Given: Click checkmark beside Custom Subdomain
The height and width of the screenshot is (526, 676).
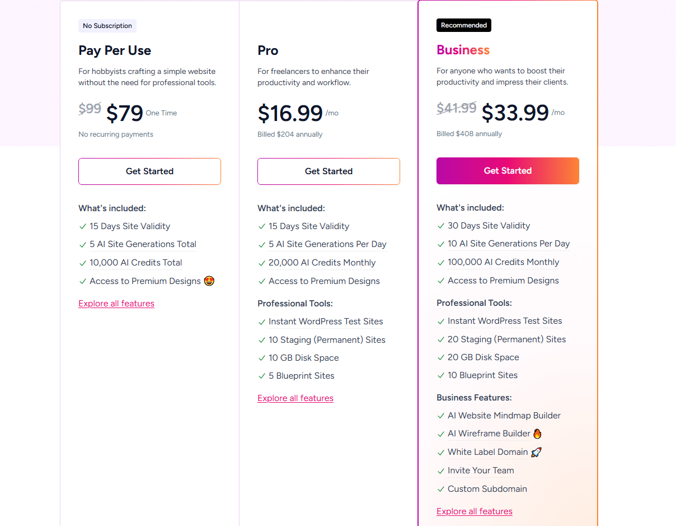Looking at the screenshot, I should pos(440,489).
